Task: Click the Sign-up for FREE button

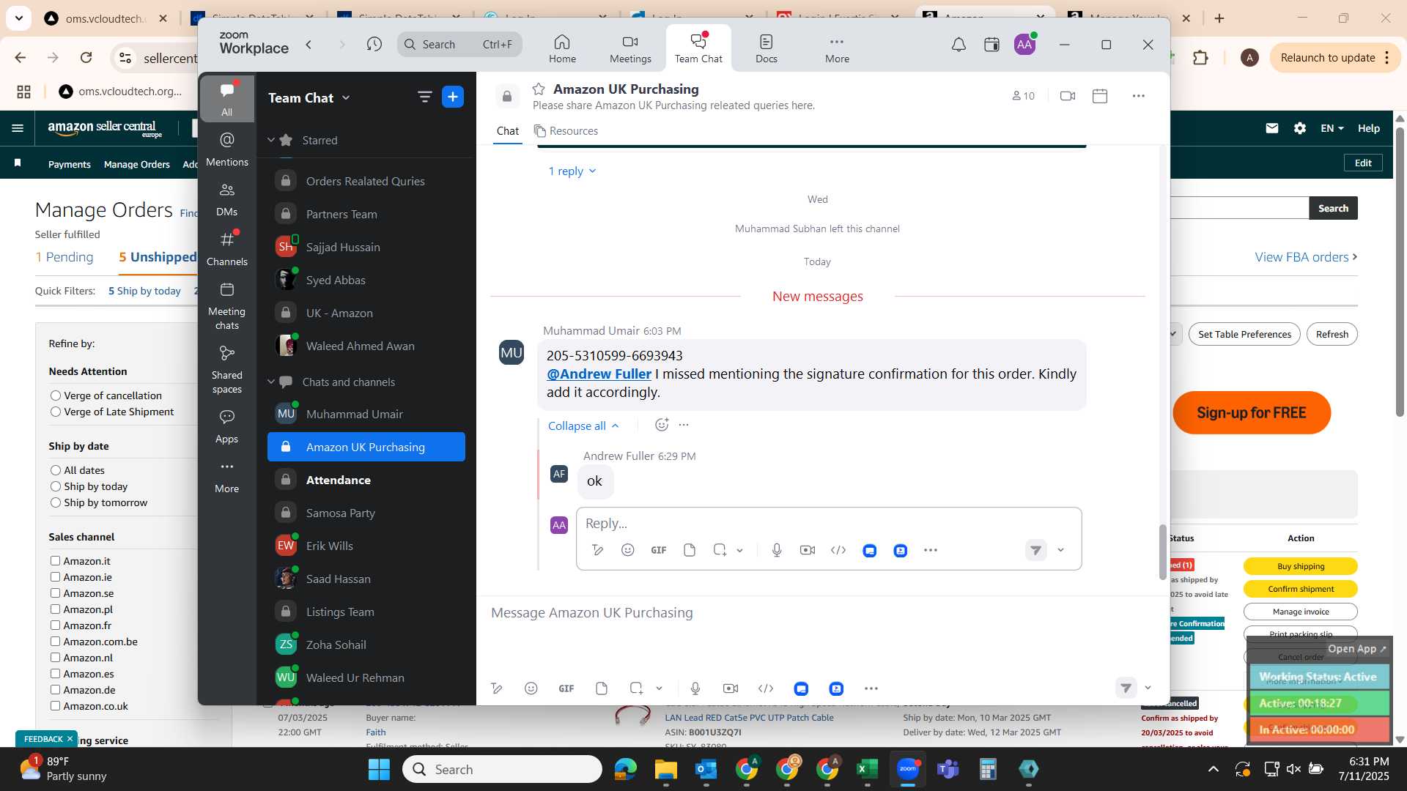Action: (x=1252, y=412)
